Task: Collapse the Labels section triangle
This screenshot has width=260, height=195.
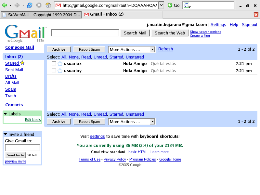Action: tap(6, 114)
